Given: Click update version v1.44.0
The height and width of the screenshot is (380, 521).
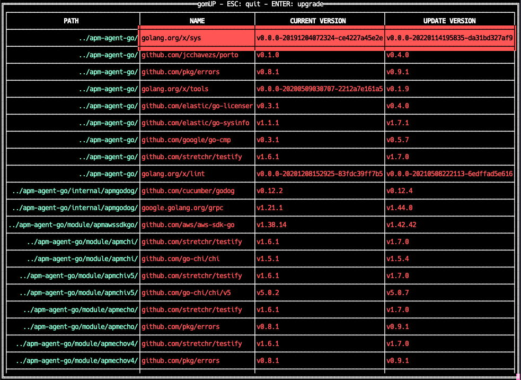Looking at the screenshot, I should click(400, 208).
